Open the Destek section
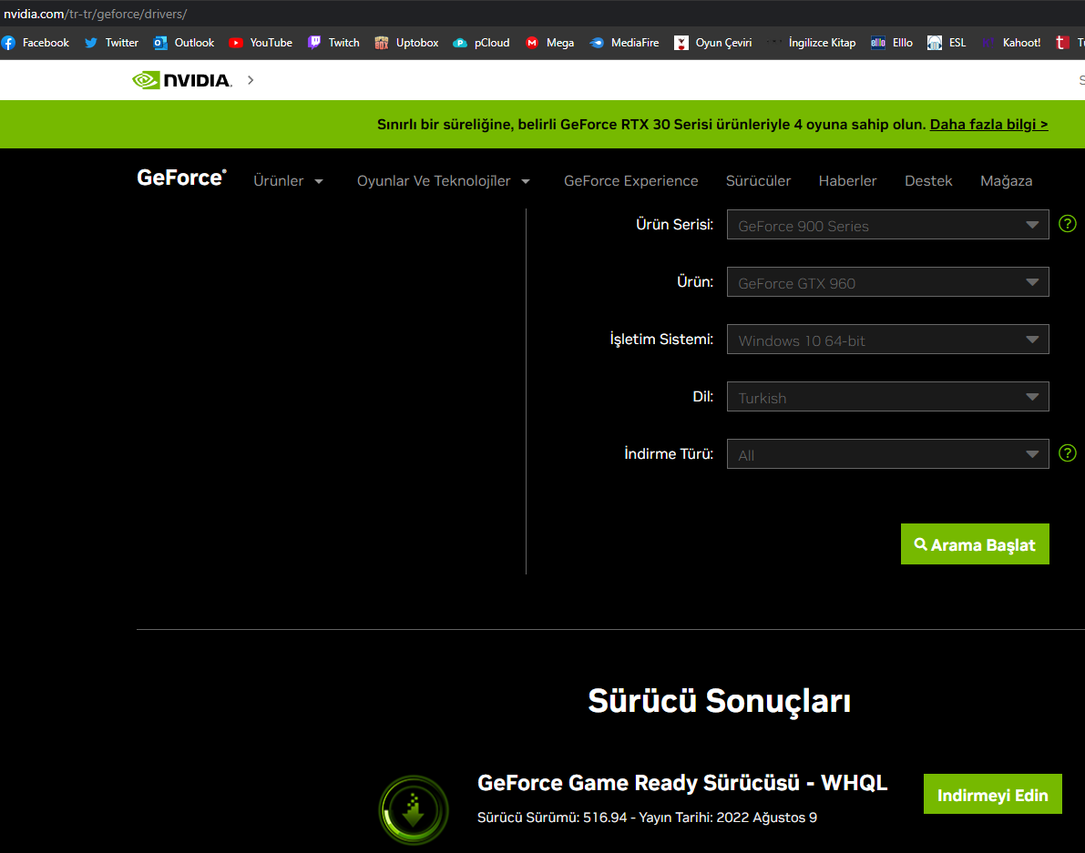1085x853 pixels. point(928,181)
